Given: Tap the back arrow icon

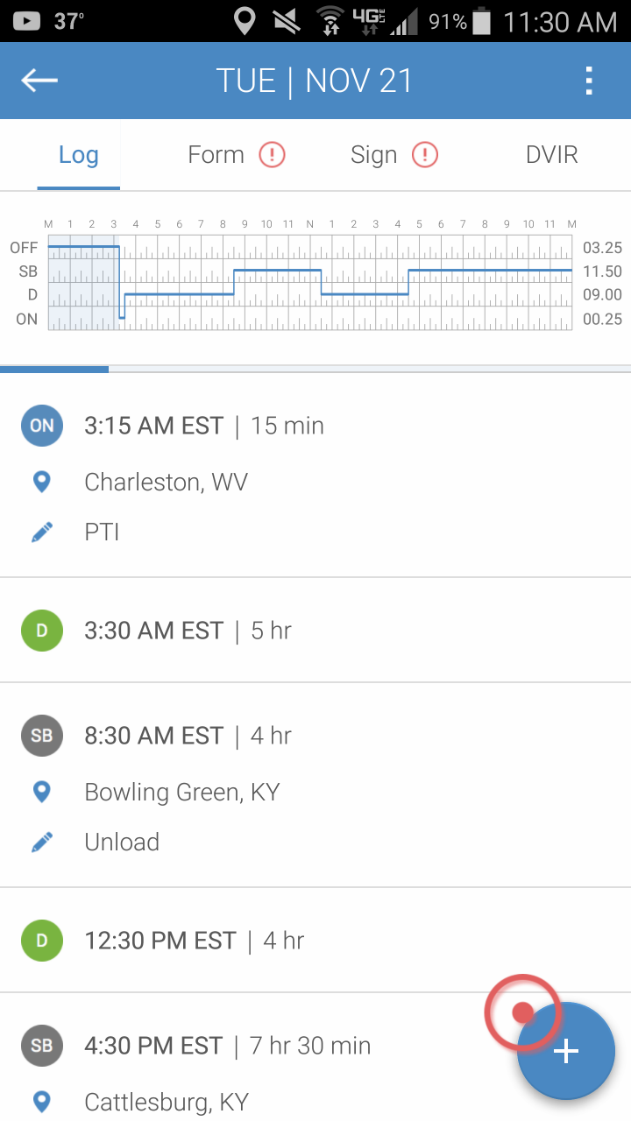Looking at the screenshot, I should click(39, 81).
